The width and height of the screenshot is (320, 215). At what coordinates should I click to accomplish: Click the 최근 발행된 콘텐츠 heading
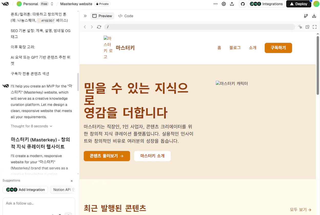(x=115, y=208)
